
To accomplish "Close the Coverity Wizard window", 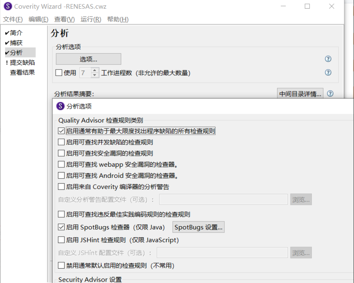I will pos(331,6).
